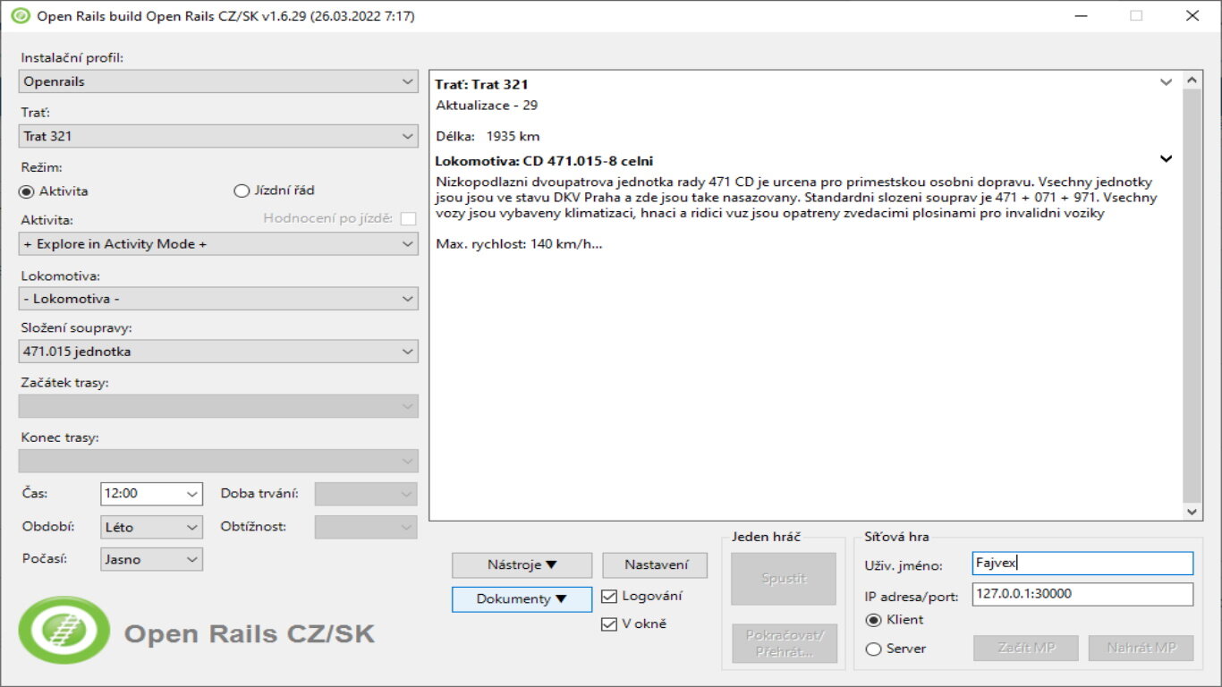This screenshot has width=1222, height=687.
Task: Open the Nástroje menu button
Action: click(522, 565)
